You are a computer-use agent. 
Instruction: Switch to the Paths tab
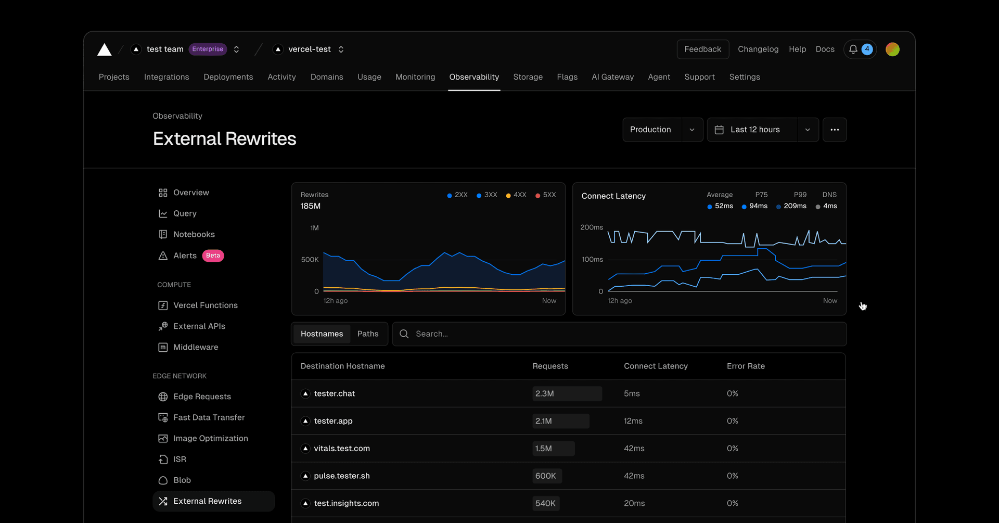368,334
